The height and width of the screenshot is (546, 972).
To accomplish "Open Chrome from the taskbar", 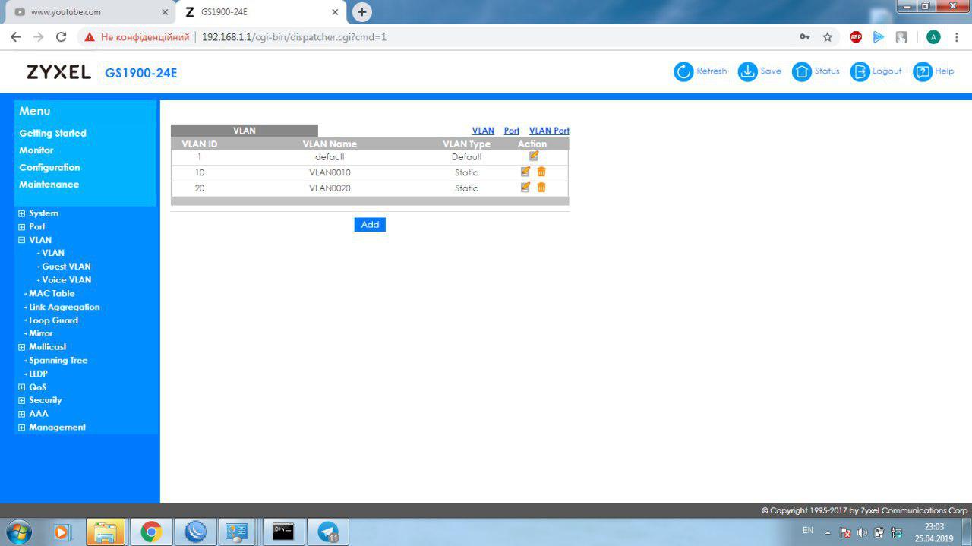I will [x=150, y=532].
